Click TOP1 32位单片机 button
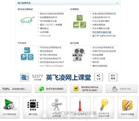139x121 pixels. [x=15, y=89]
